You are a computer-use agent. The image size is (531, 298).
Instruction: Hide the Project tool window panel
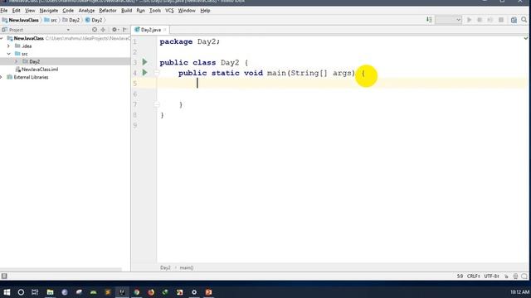tap(125, 30)
